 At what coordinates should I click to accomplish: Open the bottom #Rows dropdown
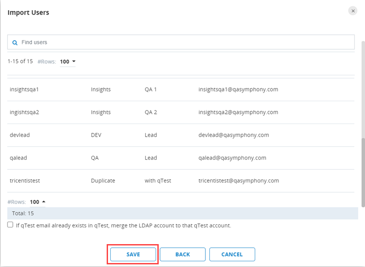tap(38, 202)
